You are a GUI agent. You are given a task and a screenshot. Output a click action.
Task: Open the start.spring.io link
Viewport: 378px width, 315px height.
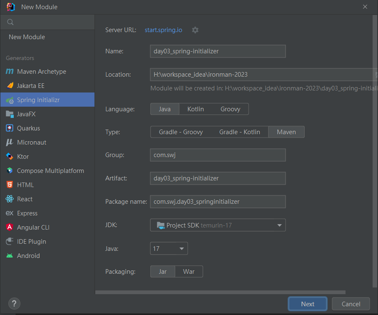click(164, 30)
